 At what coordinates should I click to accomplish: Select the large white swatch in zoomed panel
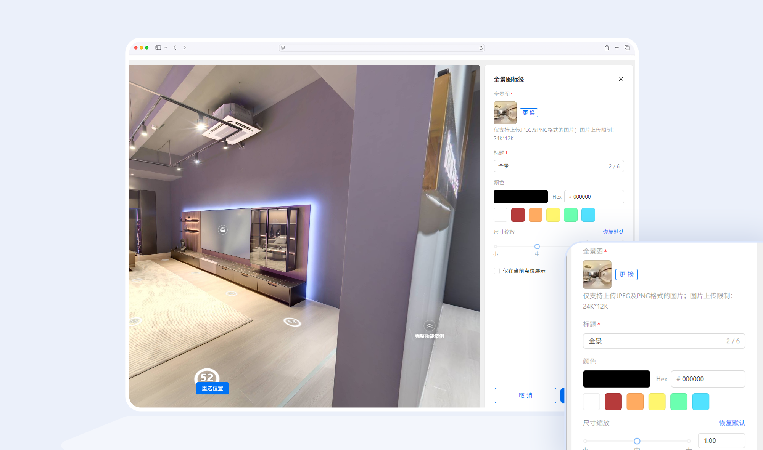[x=591, y=402]
